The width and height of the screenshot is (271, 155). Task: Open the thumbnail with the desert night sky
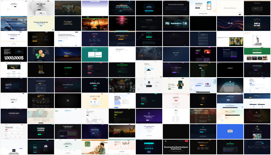click(x=68, y=54)
